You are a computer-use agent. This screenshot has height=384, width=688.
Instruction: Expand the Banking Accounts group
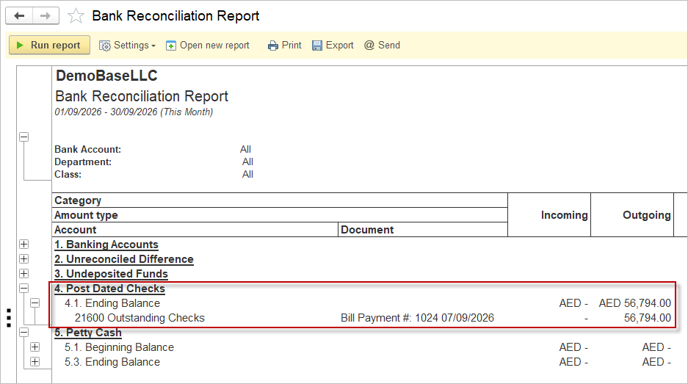click(24, 244)
